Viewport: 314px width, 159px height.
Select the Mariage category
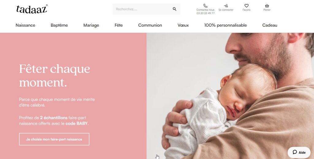coord(91,25)
